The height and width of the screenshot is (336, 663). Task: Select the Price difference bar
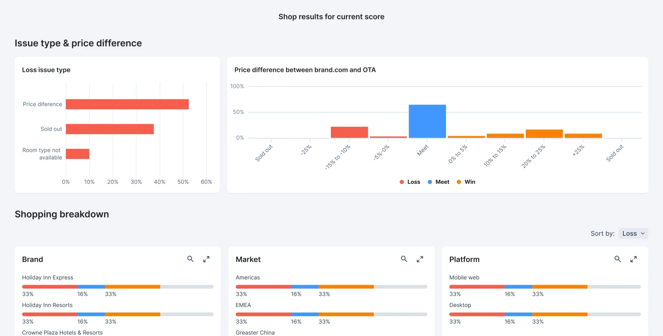point(127,104)
